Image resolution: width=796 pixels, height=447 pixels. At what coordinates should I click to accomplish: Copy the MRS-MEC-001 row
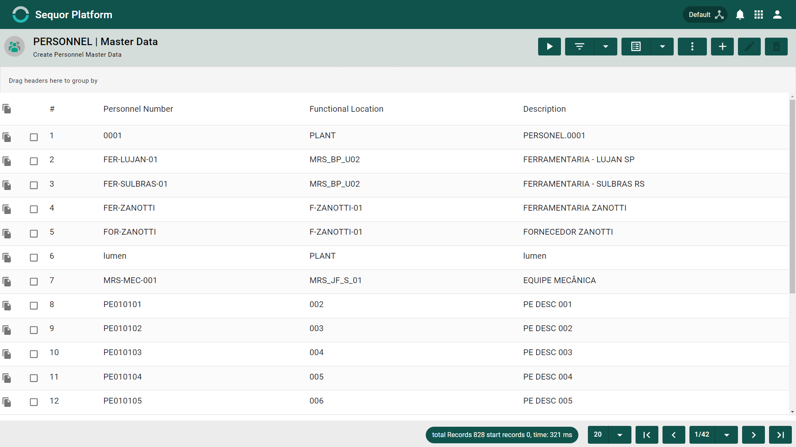click(x=7, y=281)
